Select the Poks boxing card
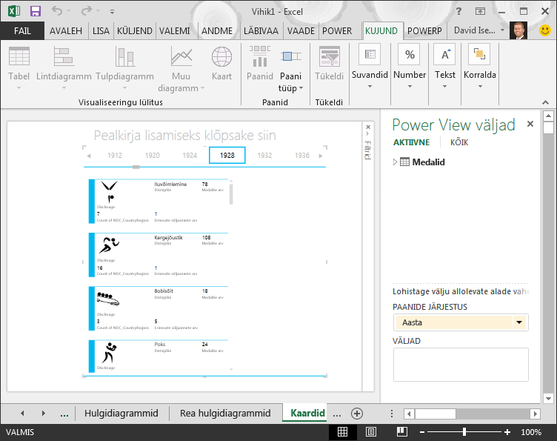 click(x=159, y=356)
